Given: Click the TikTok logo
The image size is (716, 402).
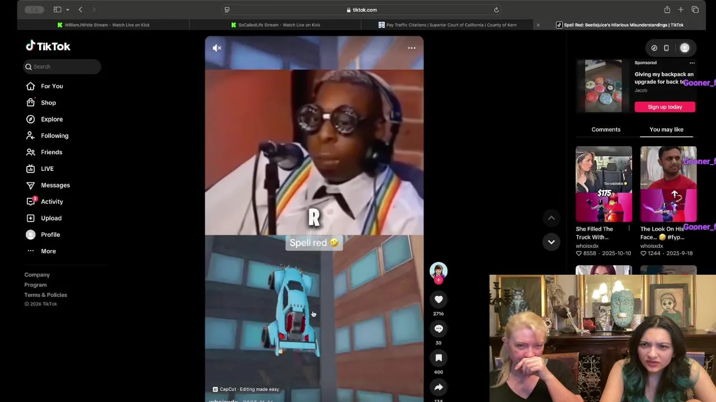Looking at the screenshot, I should [x=48, y=46].
